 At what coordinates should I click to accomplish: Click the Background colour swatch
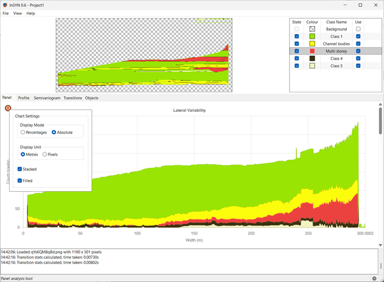[312, 29]
